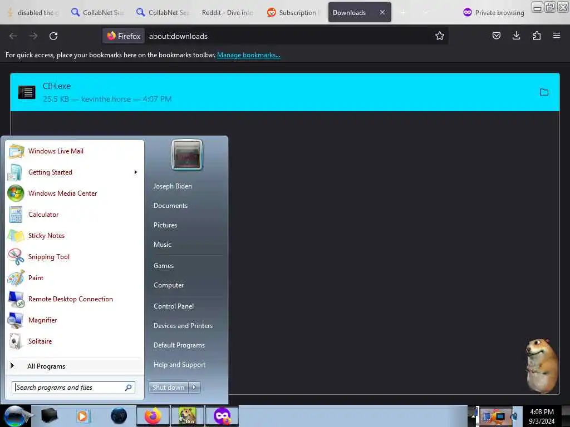Open Remote Desktop Connection
The height and width of the screenshot is (427, 570).
pos(75,299)
